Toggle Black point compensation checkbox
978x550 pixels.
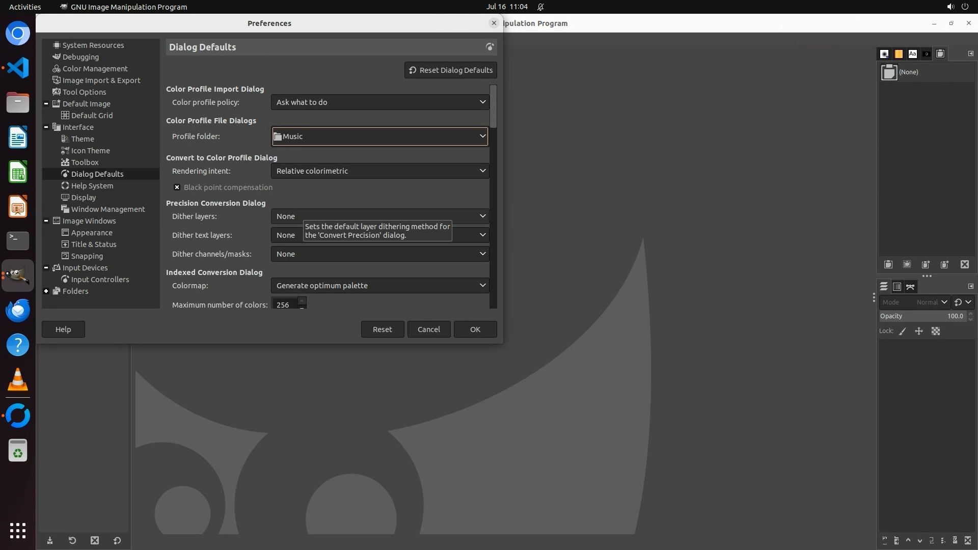coord(177,187)
